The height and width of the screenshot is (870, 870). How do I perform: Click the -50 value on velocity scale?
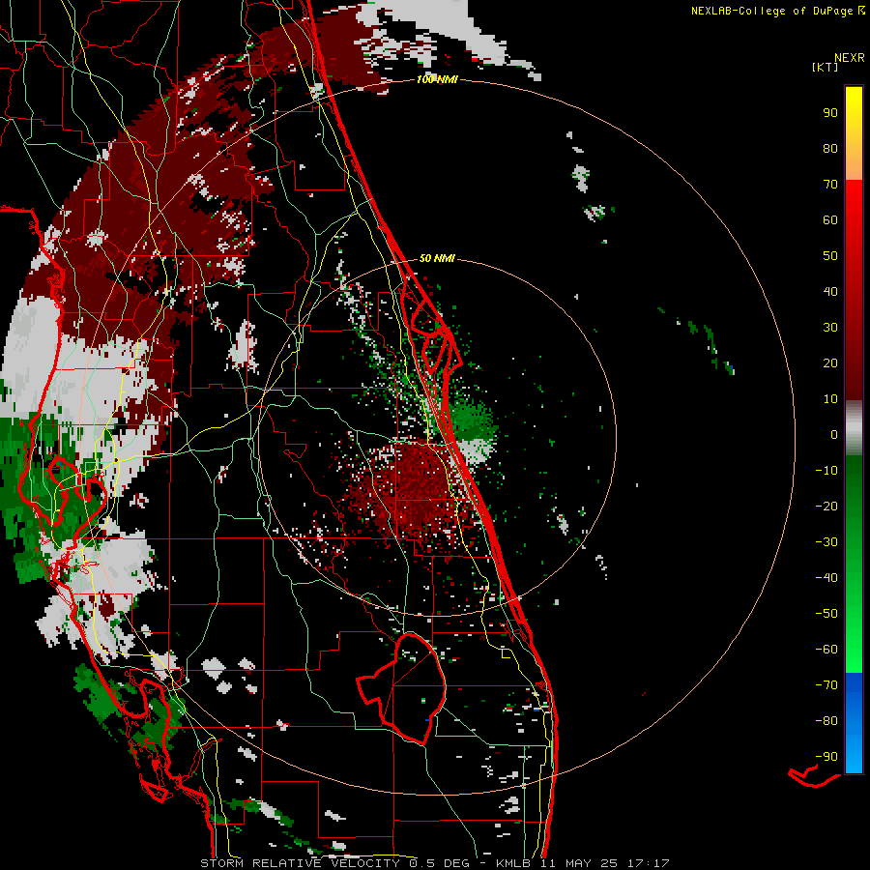click(x=826, y=614)
